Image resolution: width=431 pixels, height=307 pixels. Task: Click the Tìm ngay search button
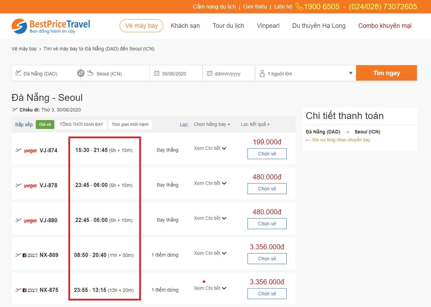point(386,73)
